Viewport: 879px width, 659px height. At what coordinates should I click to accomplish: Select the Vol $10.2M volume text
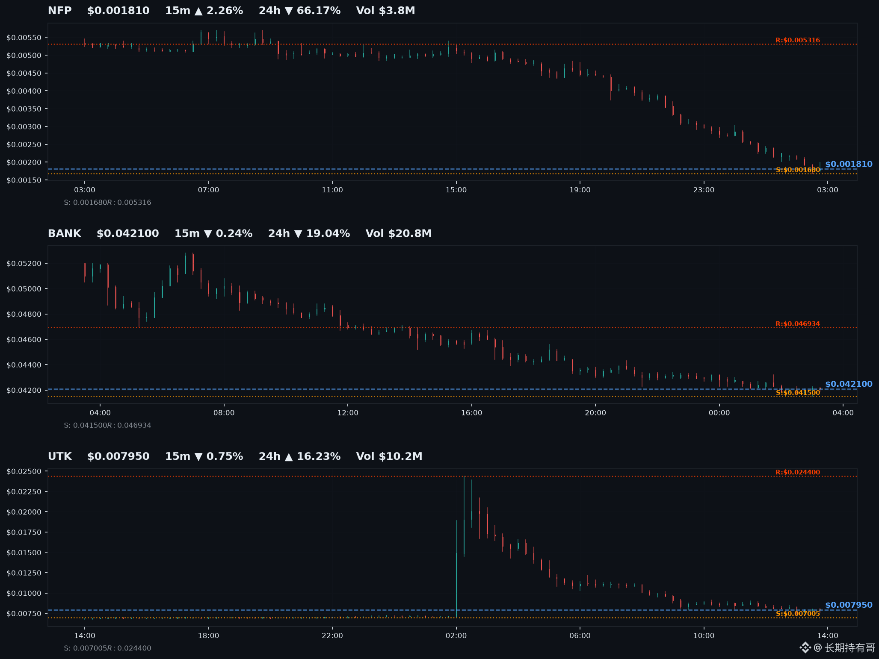389,456
